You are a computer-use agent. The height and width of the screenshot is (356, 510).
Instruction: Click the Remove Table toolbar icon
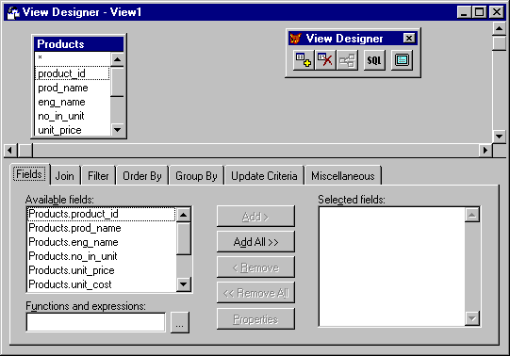coord(325,60)
